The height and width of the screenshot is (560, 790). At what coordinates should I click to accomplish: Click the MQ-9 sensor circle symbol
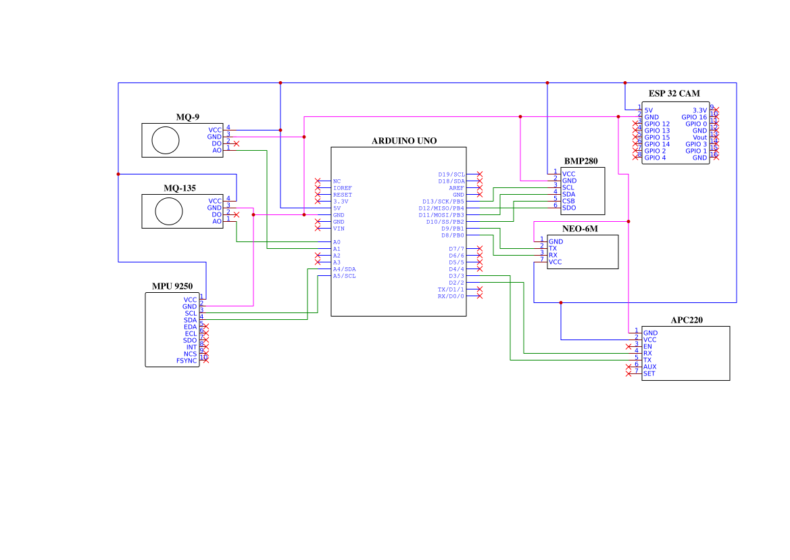(166, 140)
